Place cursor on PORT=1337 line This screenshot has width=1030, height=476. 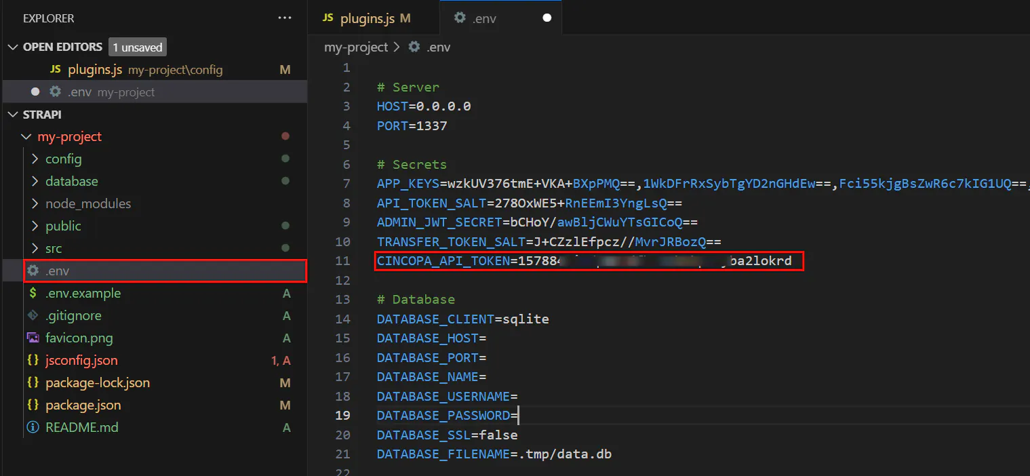point(412,125)
